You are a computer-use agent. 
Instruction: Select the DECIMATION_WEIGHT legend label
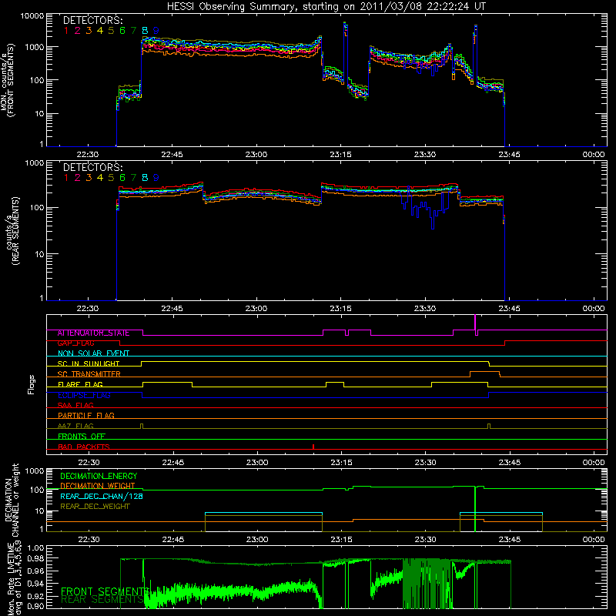point(98,487)
